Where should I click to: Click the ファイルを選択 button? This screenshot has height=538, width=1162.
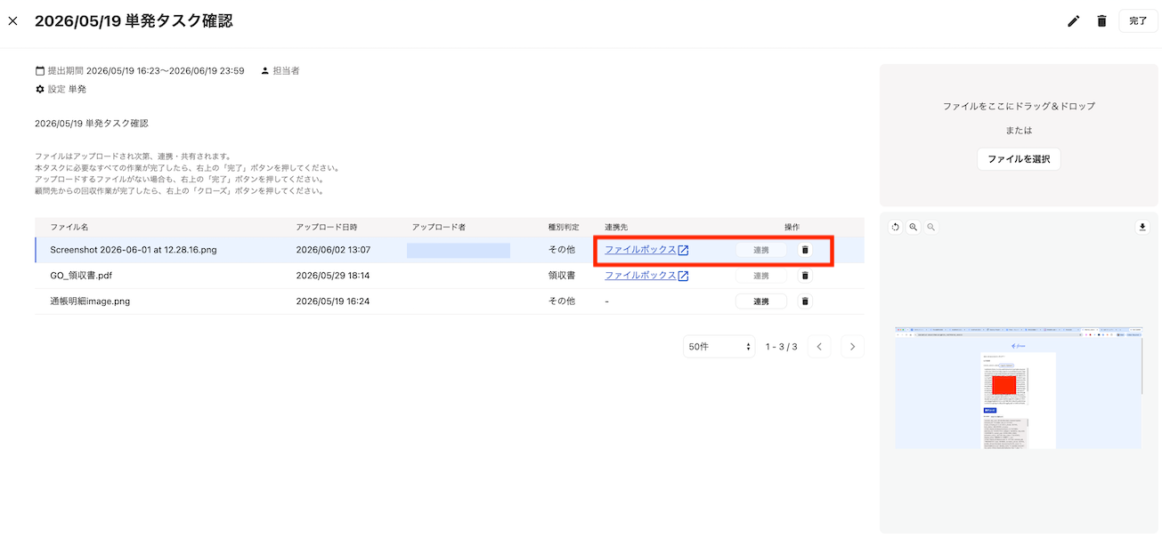tap(1019, 159)
